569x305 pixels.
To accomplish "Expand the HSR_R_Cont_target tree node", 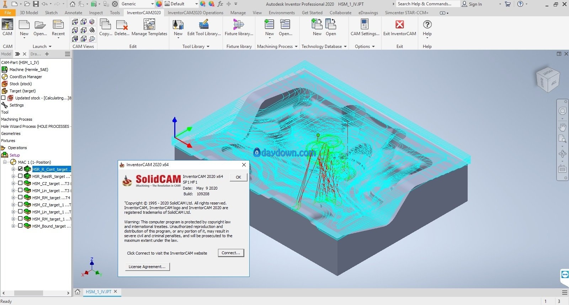I will tap(14, 169).
